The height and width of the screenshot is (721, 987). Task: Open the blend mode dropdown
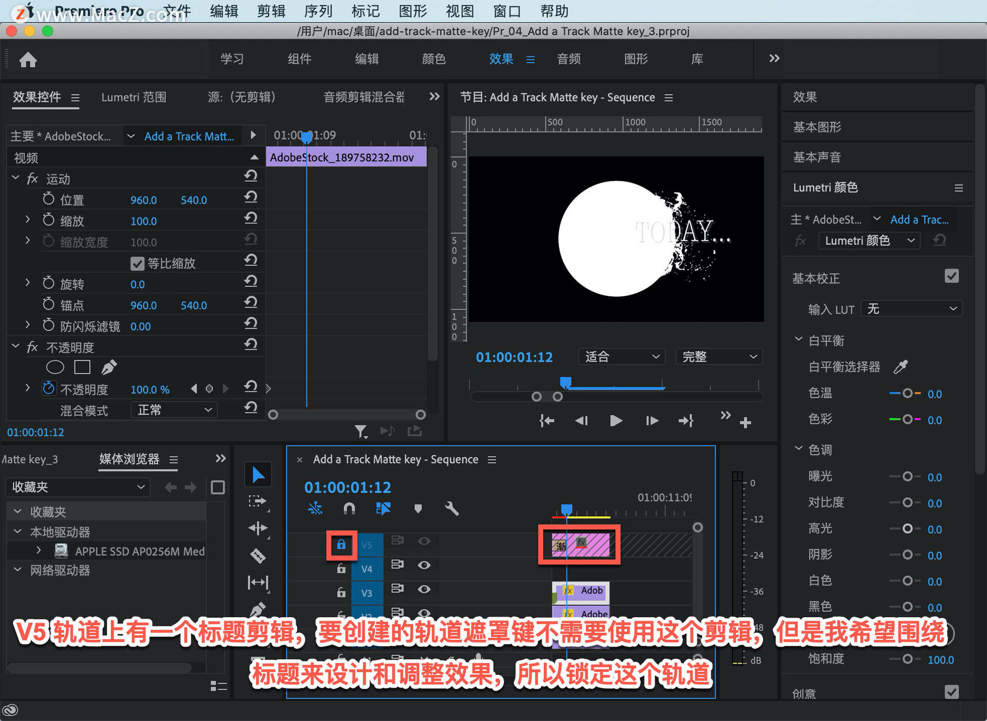coord(174,410)
